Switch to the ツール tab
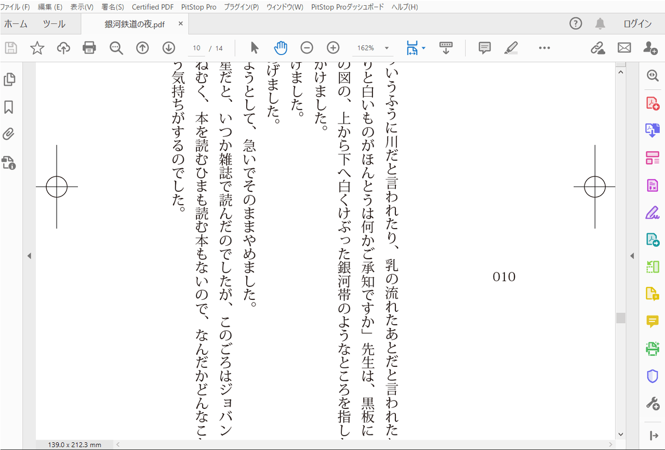The image size is (665, 450). point(54,24)
